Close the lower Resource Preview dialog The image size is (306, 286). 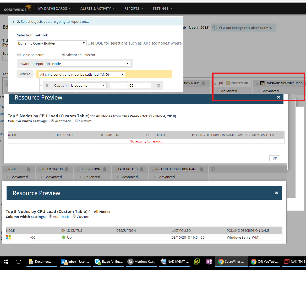[x=277, y=193]
